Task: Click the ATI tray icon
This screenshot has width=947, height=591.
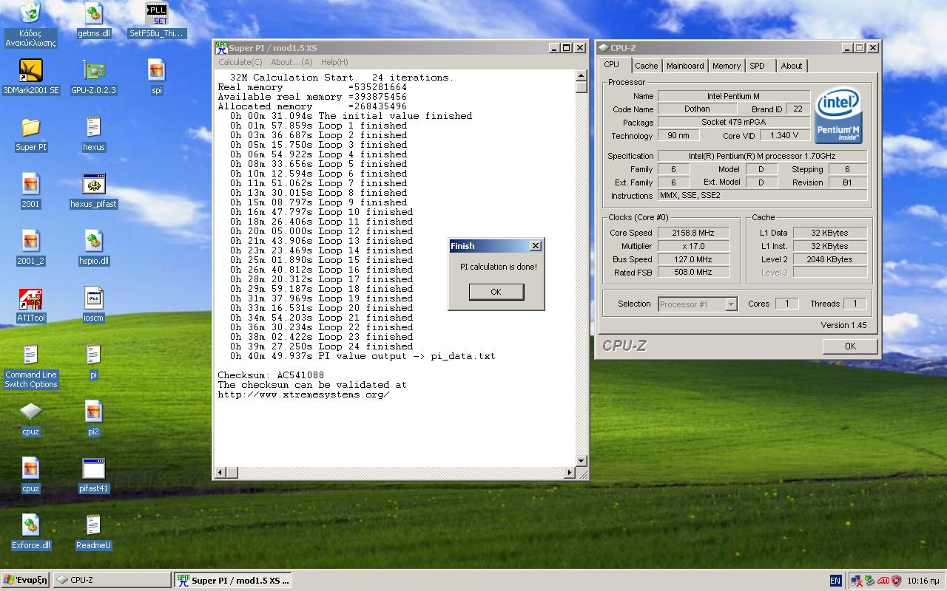Action: [883, 581]
